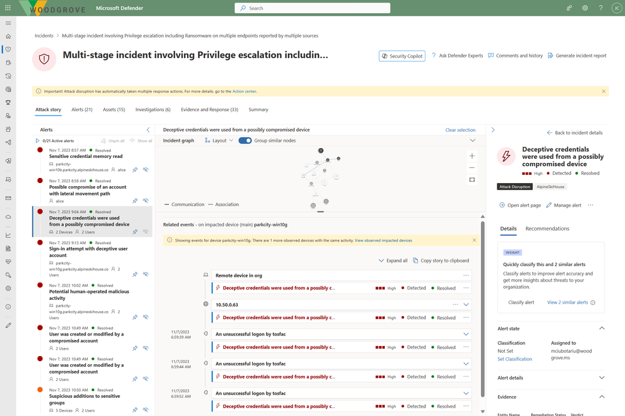Image resolution: width=625 pixels, height=416 pixels.
Task: Open the Layout dropdown
Action: coord(219,141)
